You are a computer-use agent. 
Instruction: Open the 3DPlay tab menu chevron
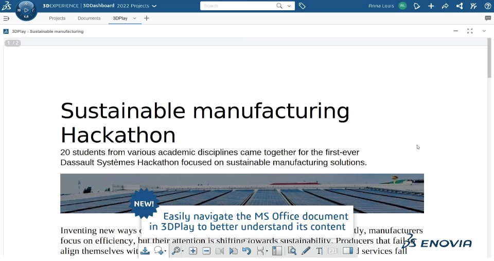pyautogui.click(x=134, y=18)
